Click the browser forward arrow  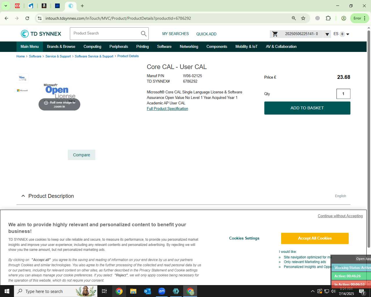coord(17,18)
